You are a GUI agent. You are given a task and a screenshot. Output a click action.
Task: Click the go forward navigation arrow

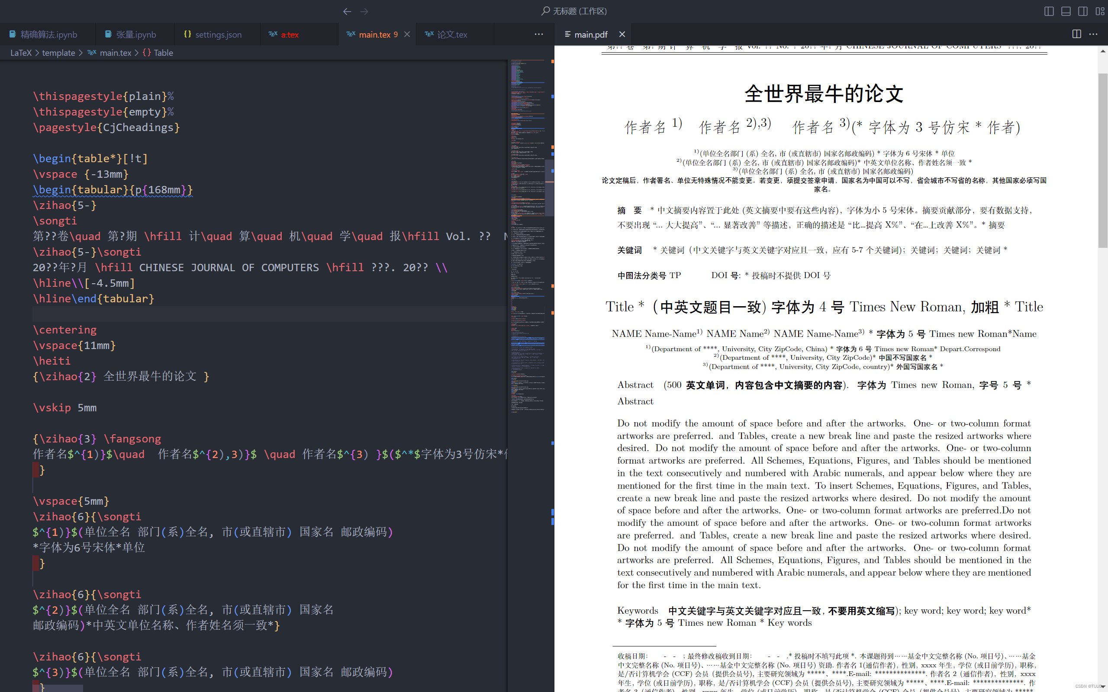tap(364, 11)
